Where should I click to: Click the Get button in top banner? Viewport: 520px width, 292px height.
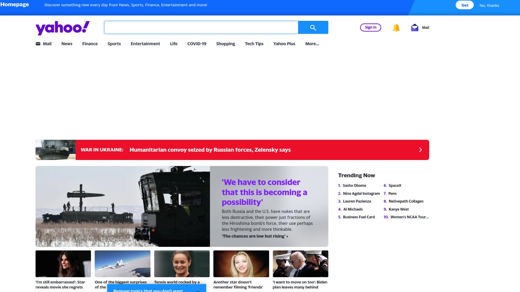tap(465, 5)
